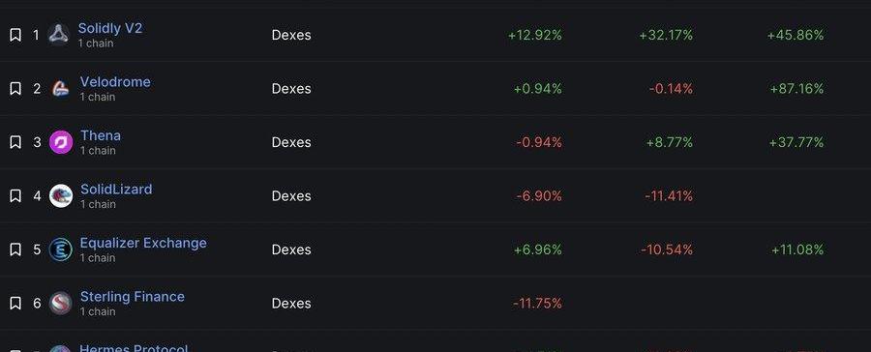871x352 pixels.
Task: Click the SolidLizard lizard logo
Action: coord(61,196)
